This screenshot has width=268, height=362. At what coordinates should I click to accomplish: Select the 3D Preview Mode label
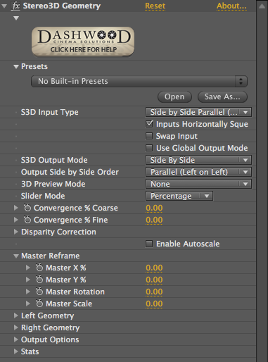click(53, 184)
